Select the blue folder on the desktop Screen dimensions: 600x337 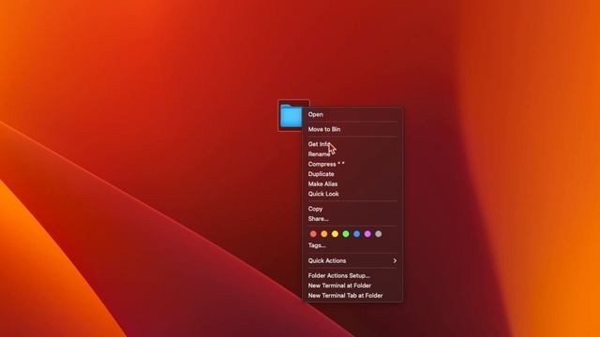coord(292,116)
